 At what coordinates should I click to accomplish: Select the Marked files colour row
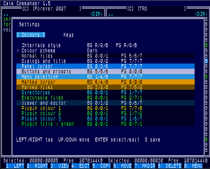tap(105, 87)
